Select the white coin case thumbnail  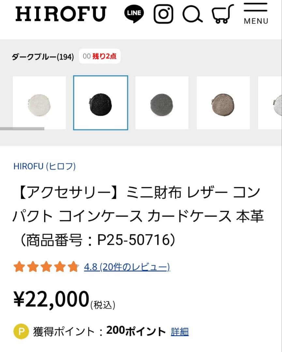click(x=39, y=102)
